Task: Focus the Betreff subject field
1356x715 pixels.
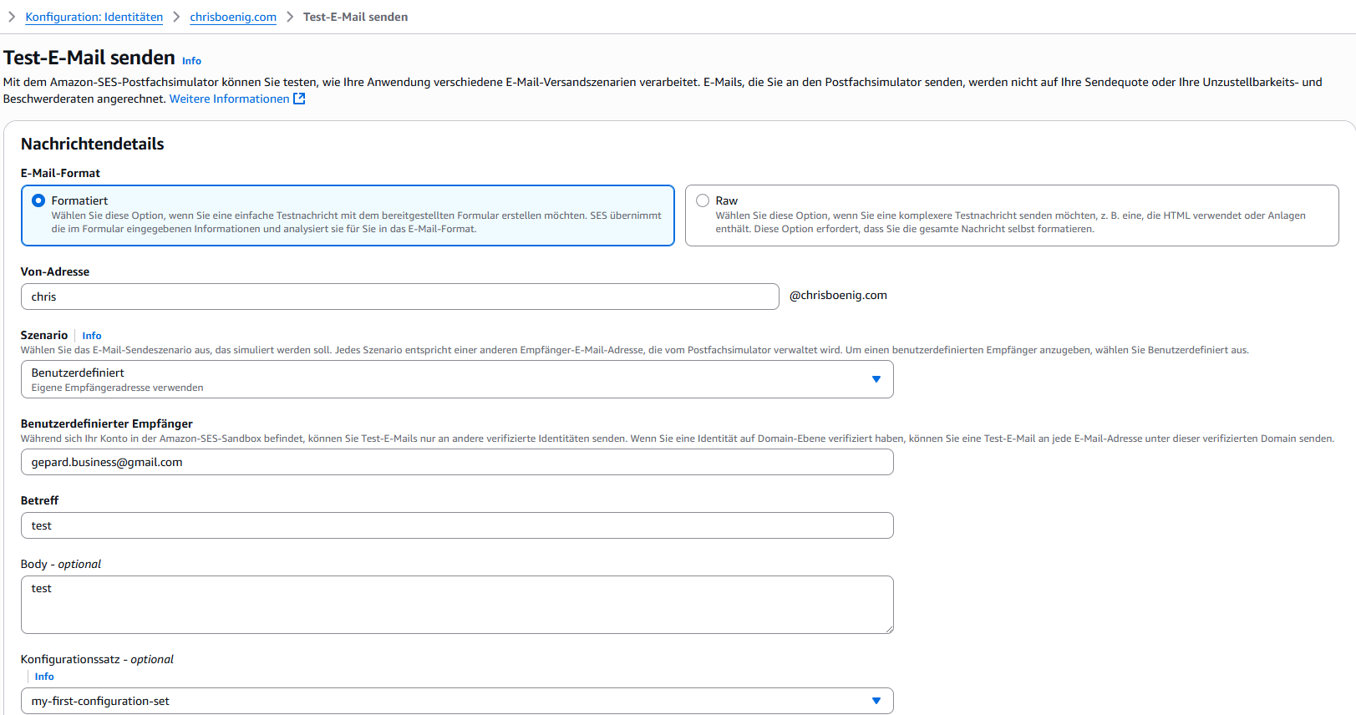Action: pyautogui.click(x=456, y=525)
